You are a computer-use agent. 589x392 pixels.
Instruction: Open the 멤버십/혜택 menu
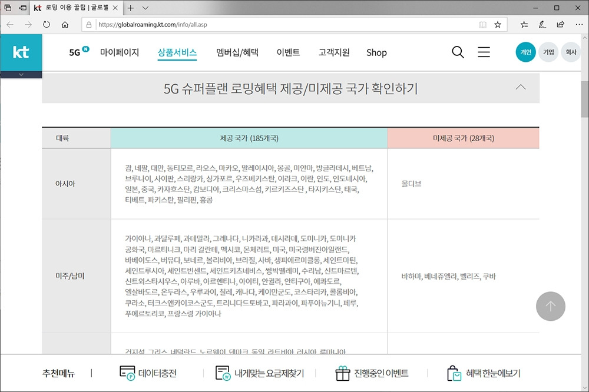(x=237, y=52)
